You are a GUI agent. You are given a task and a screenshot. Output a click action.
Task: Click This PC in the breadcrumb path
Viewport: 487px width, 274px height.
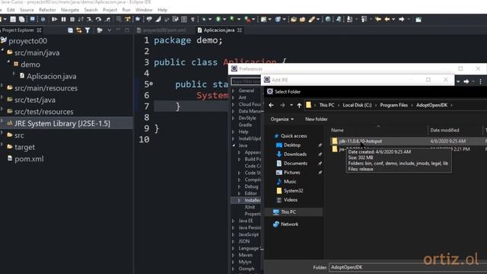[x=326, y=105]
